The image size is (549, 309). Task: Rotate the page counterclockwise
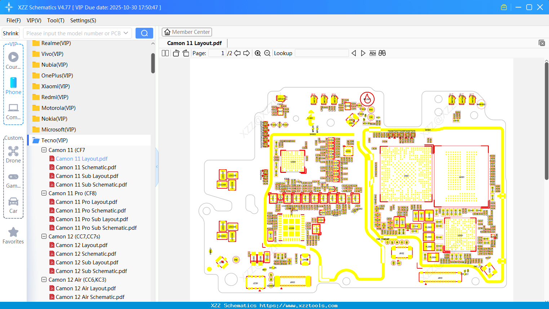click(x=176, y=53)
